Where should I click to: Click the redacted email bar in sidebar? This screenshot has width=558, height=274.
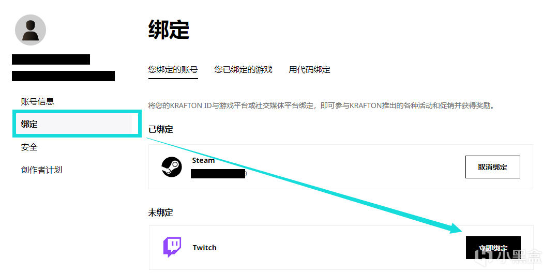click(x=63, y=76)
